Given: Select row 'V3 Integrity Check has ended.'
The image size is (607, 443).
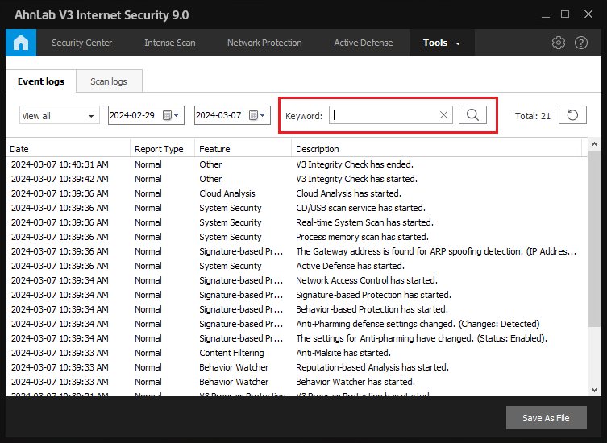Looking at the screenshot, I should (297, 164).
